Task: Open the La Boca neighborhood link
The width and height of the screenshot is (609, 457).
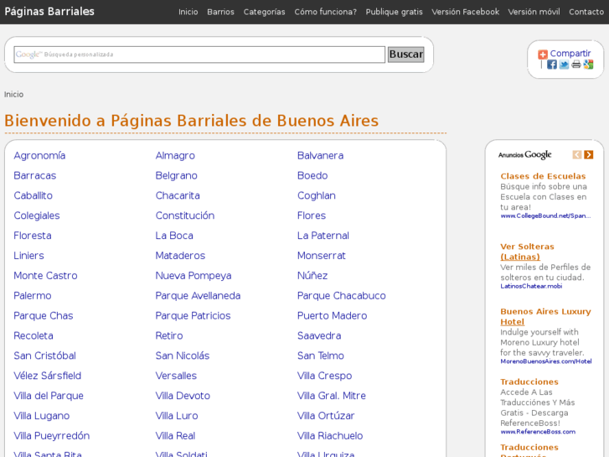Action: coord(174,236)
